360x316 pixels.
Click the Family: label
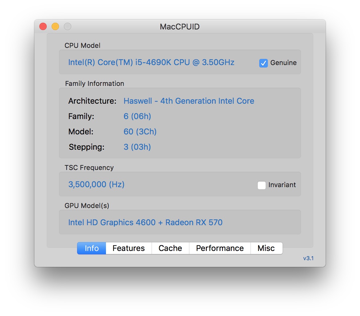(x=81, y=116)
